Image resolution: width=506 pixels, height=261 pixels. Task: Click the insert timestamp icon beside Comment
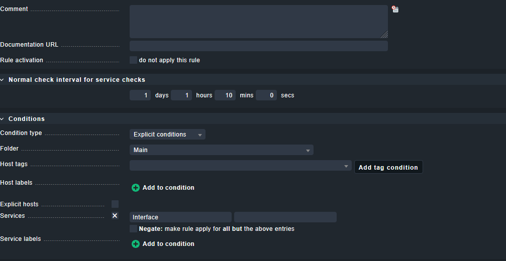395,9
